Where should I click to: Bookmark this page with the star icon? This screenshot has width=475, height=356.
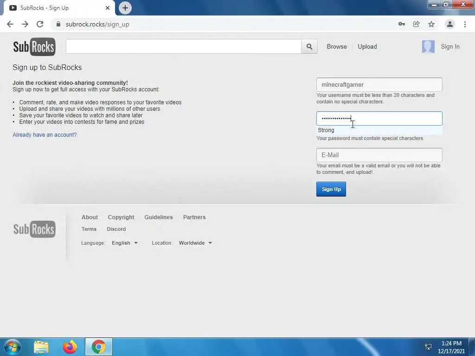(x=431, y=24)
